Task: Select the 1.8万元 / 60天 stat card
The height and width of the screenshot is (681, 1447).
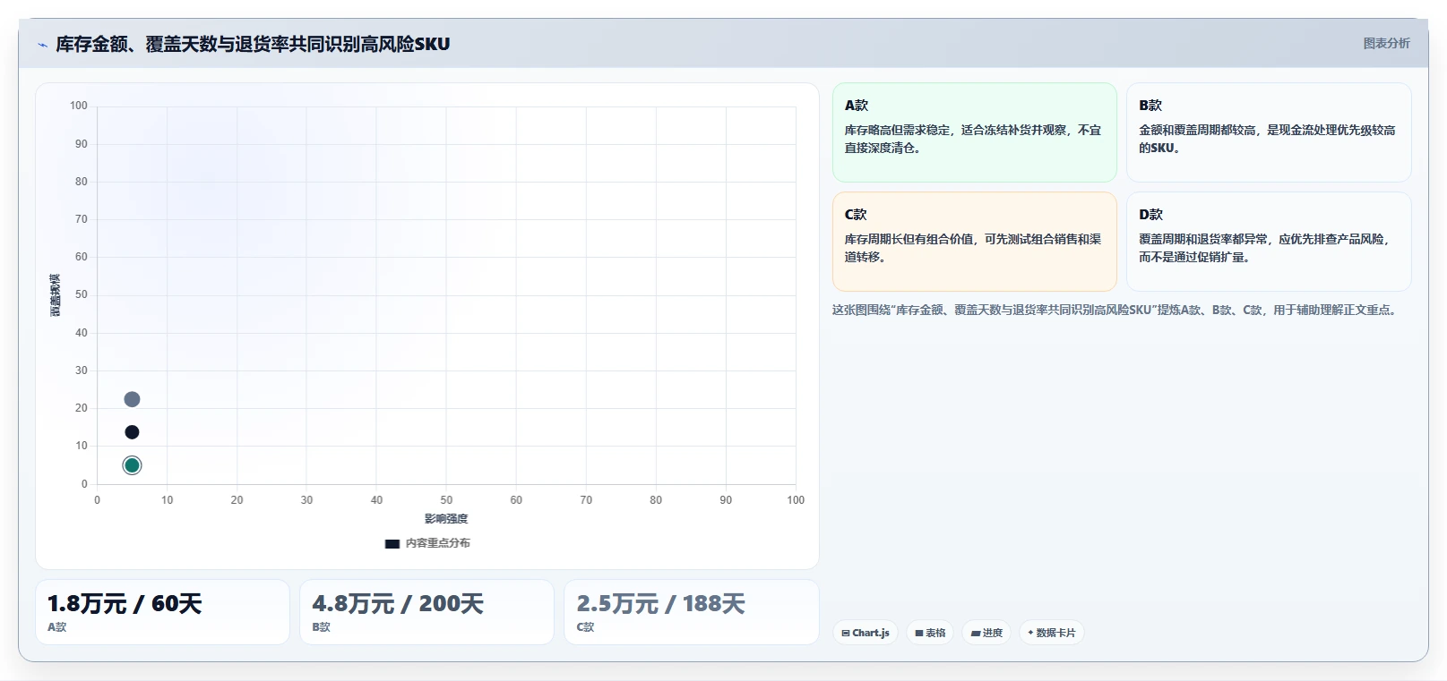Action: coord(162,612)
